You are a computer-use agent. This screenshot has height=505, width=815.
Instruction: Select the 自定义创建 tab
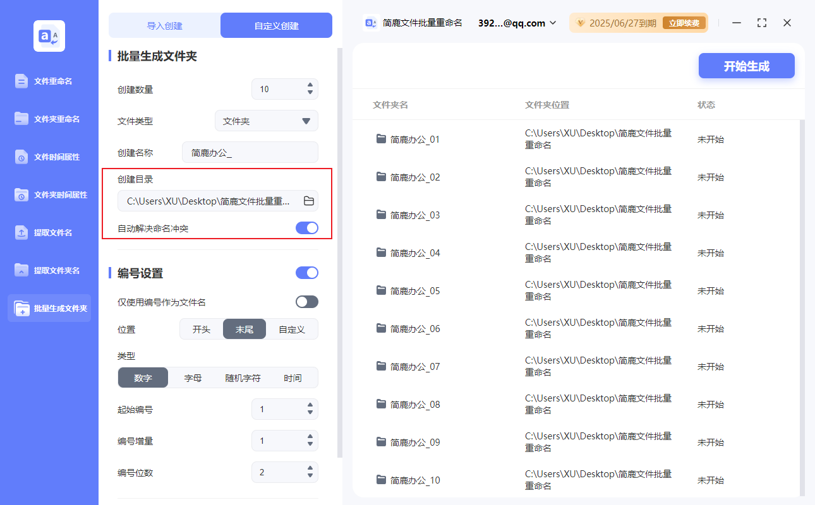pos(276,25)
